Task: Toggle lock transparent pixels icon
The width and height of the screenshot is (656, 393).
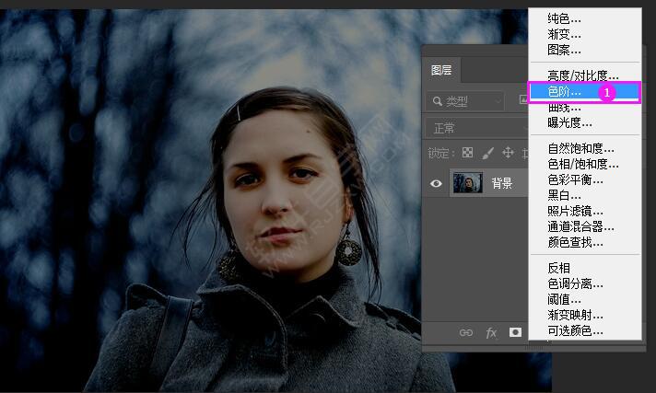Action: click(x=467, y=153)
